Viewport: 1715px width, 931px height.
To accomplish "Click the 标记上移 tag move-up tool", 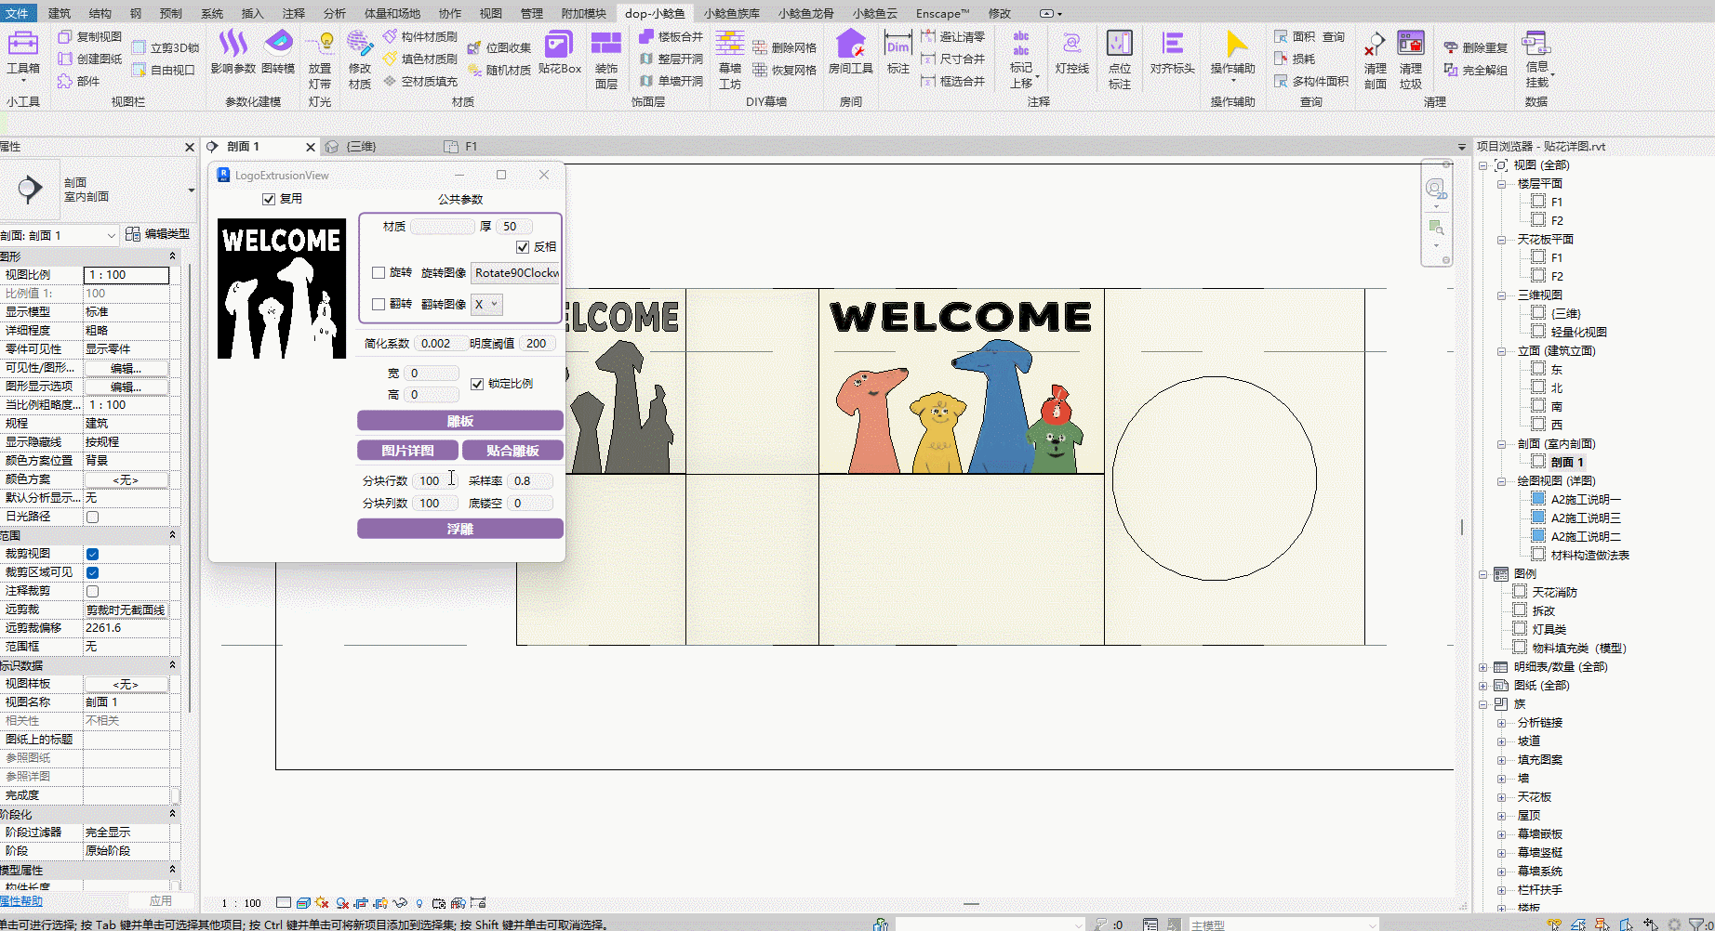I will [x=1021, y=60].
